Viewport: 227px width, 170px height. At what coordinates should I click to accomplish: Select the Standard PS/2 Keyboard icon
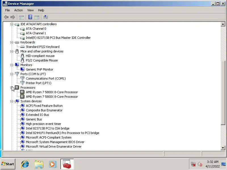tap(22, 47)
